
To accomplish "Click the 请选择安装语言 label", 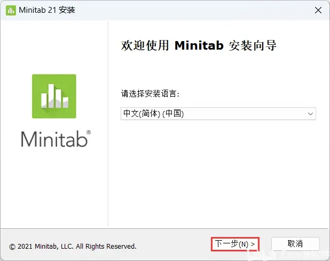I will (x=150, y=93).
